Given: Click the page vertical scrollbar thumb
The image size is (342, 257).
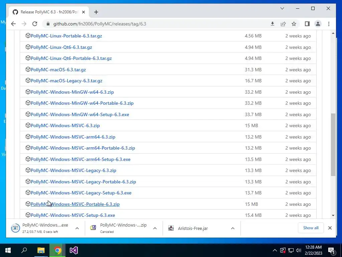Looking at the screenshot, I should pyautogui.click(x=333, y=145).
